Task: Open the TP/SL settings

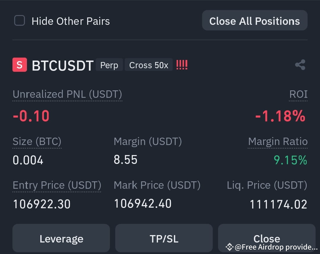Action: [x=164, y=238]
